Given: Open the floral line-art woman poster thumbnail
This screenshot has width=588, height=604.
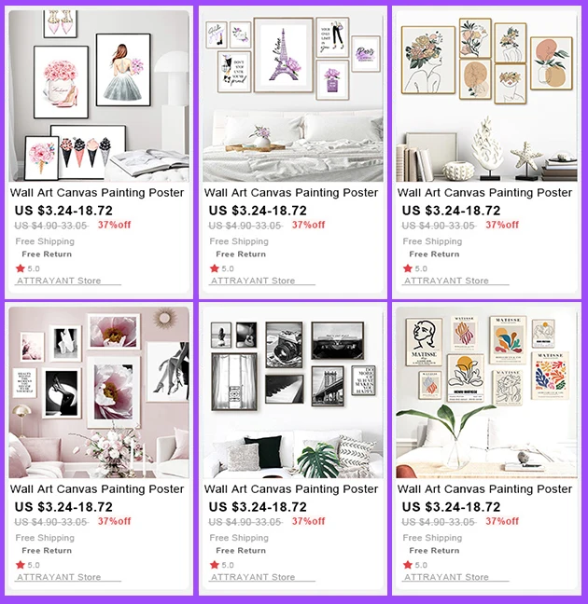Looking at the screenshot, I should tap(486, 95).
